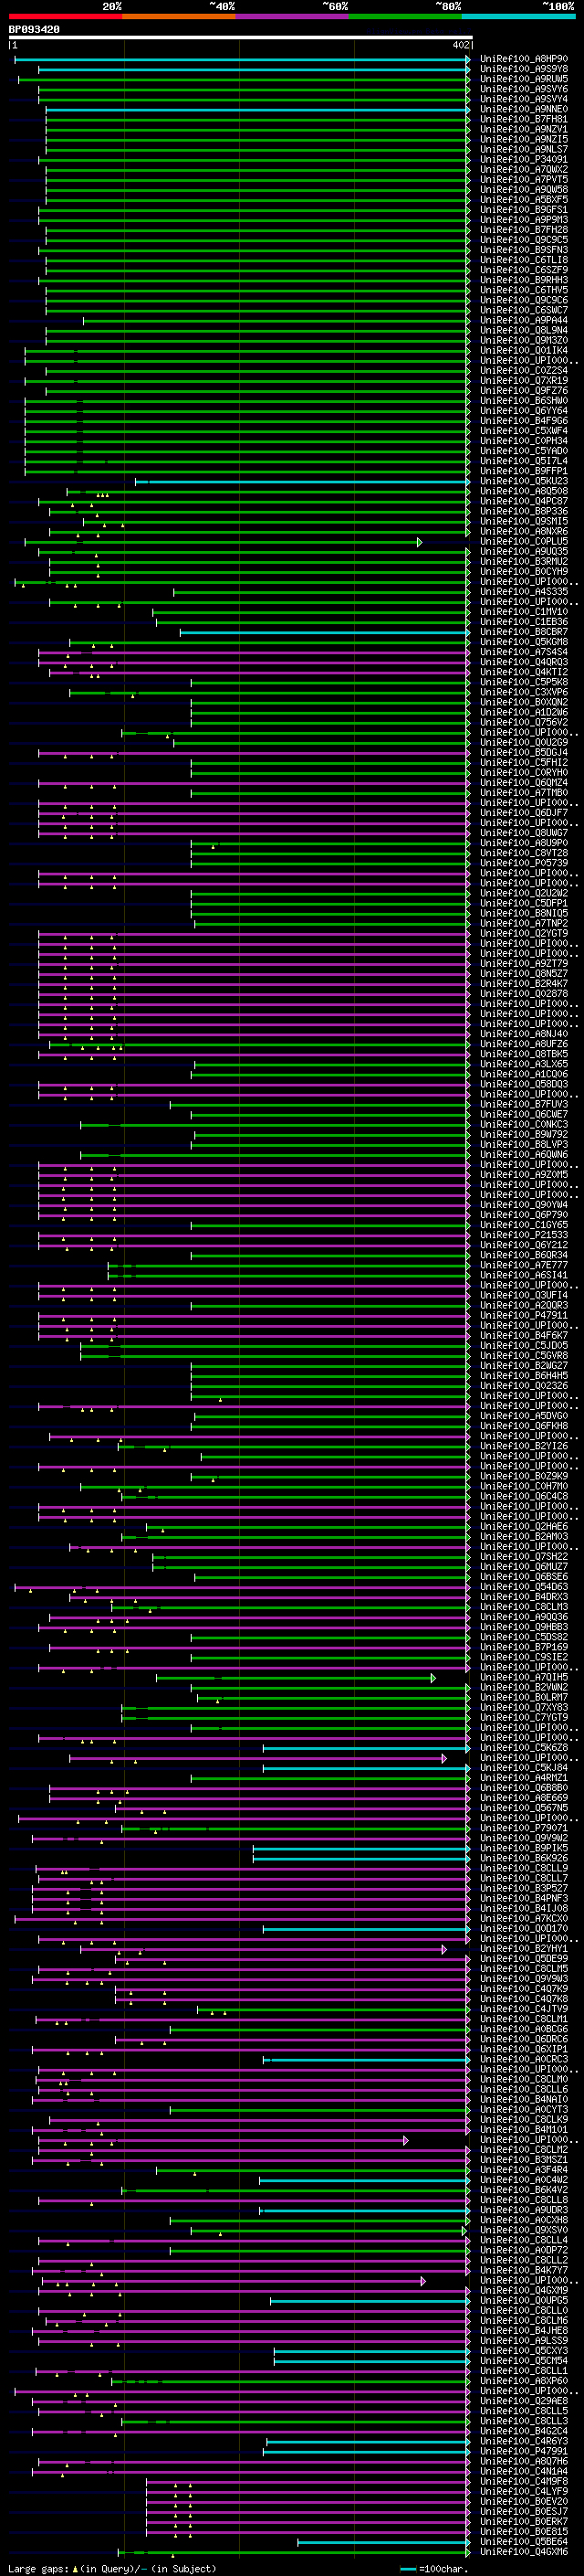Image resolution: width=584 pixels, height=2576 pixels.
Task: Select label UniRef100_A4S335
Action: (523, 591)
